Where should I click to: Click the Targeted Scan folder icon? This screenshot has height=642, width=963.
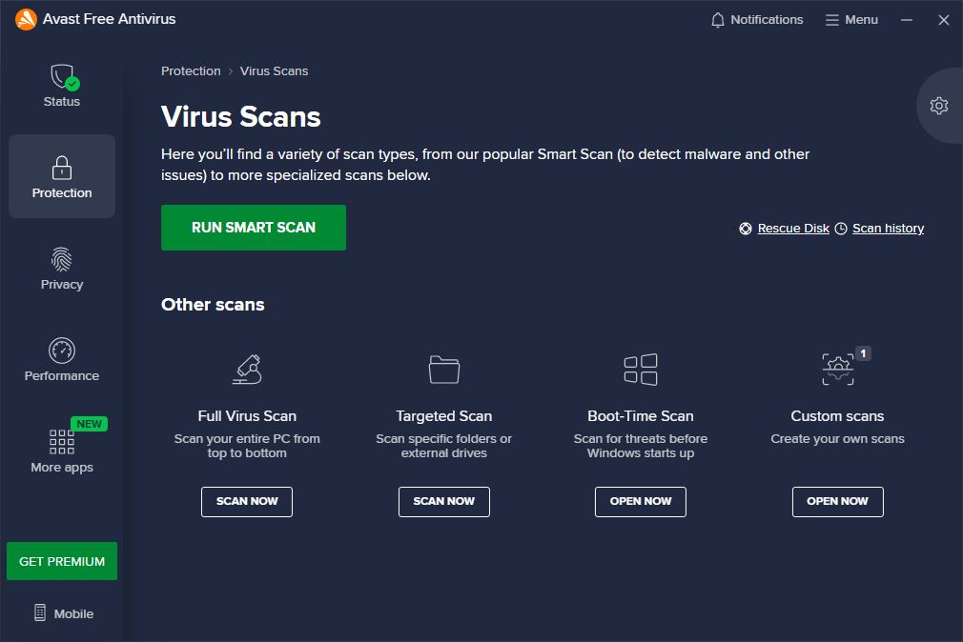[444, 370]
